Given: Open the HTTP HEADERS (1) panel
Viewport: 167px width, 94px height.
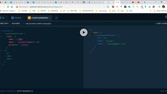Looking at the screenshot, I should (x=25, y=91).
